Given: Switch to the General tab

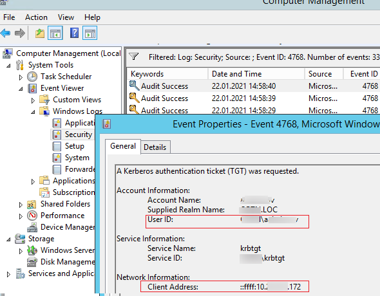Looking at the screenshot, I should pyautogui.click(x=123, y=146).
